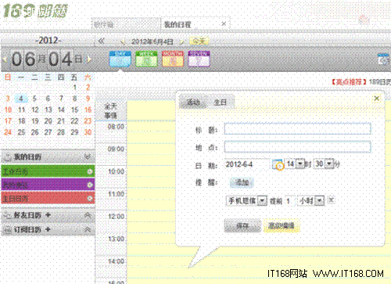Click the yellow advanced edit button
The image size is (391, 284).
pyautogui.click(x=282, y=225)
